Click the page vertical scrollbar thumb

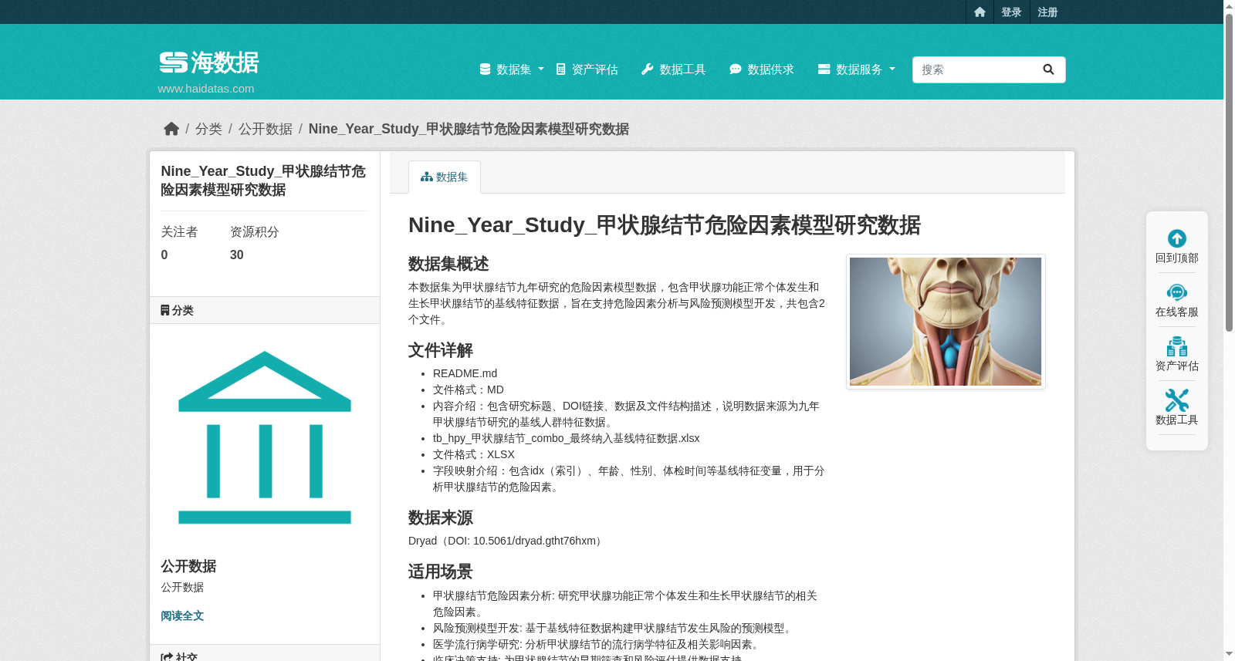click(x=1229, y=173)
